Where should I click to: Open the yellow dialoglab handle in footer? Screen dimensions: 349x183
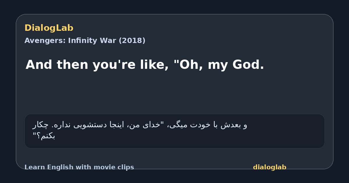point(270,167)
